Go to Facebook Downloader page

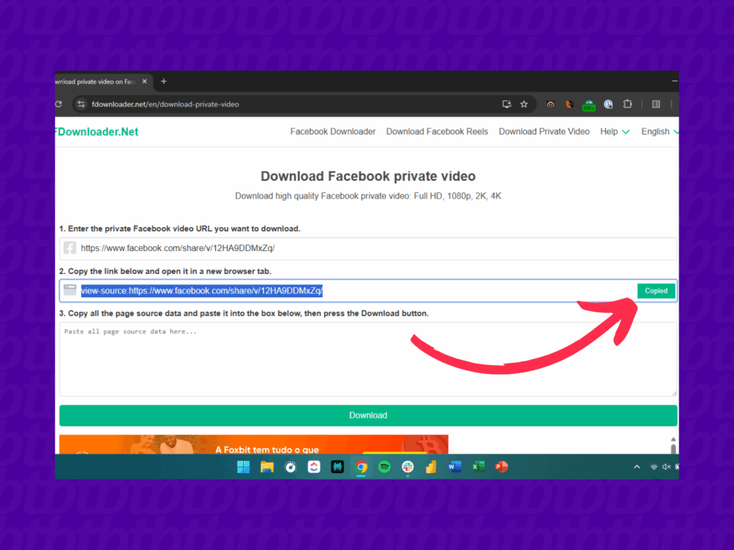[333, 132]
